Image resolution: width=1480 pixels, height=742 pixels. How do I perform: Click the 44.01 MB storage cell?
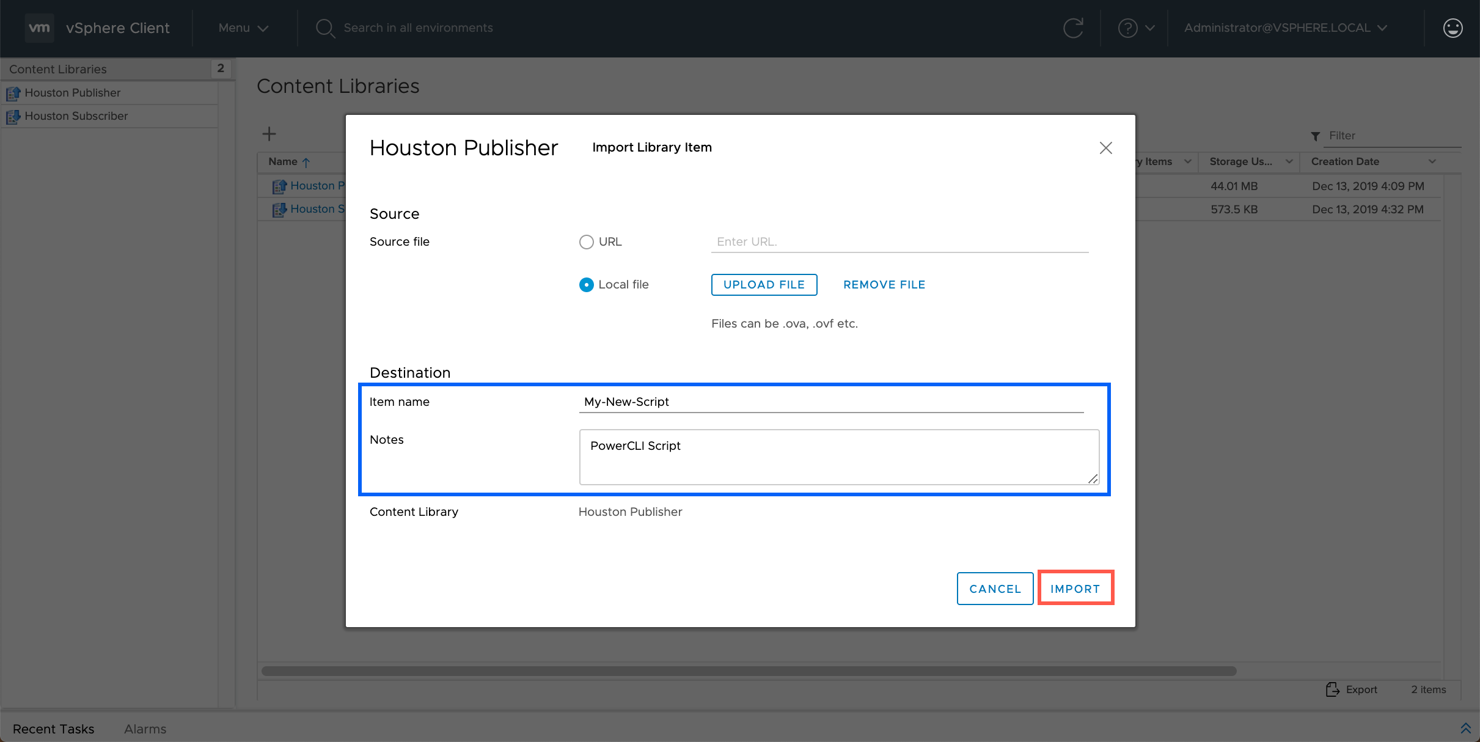1234,186
